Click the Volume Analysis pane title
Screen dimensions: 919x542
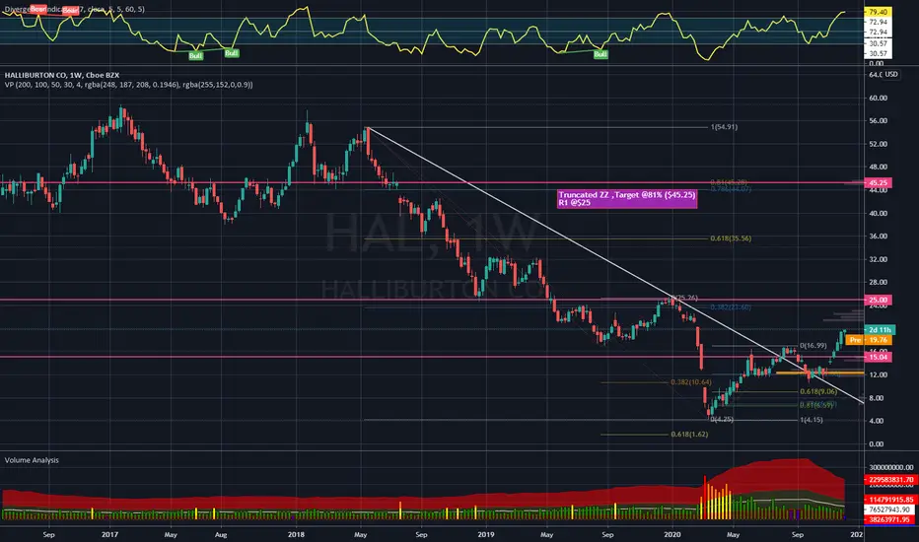coord(32,460)
